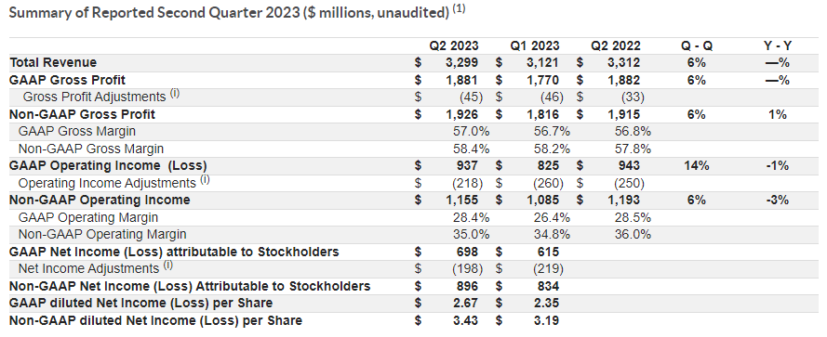This screenshot has height=337, width=827.
Task: Select Non-GAAP Gross Profit value 1,926
Action: [461, 114]
